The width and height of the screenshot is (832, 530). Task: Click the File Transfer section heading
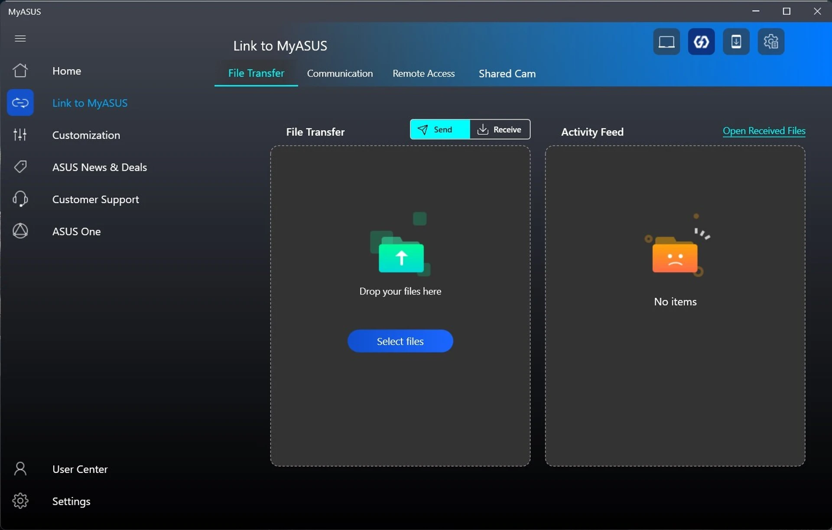315,132
